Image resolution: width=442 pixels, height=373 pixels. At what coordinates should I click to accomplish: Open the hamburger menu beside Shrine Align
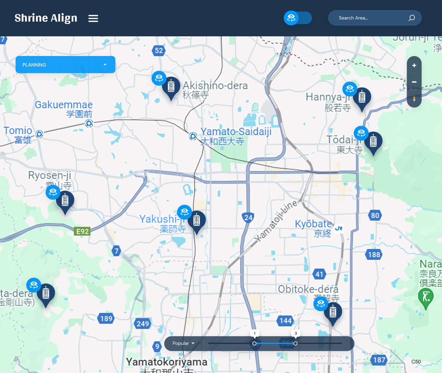(x=93, y=18)
